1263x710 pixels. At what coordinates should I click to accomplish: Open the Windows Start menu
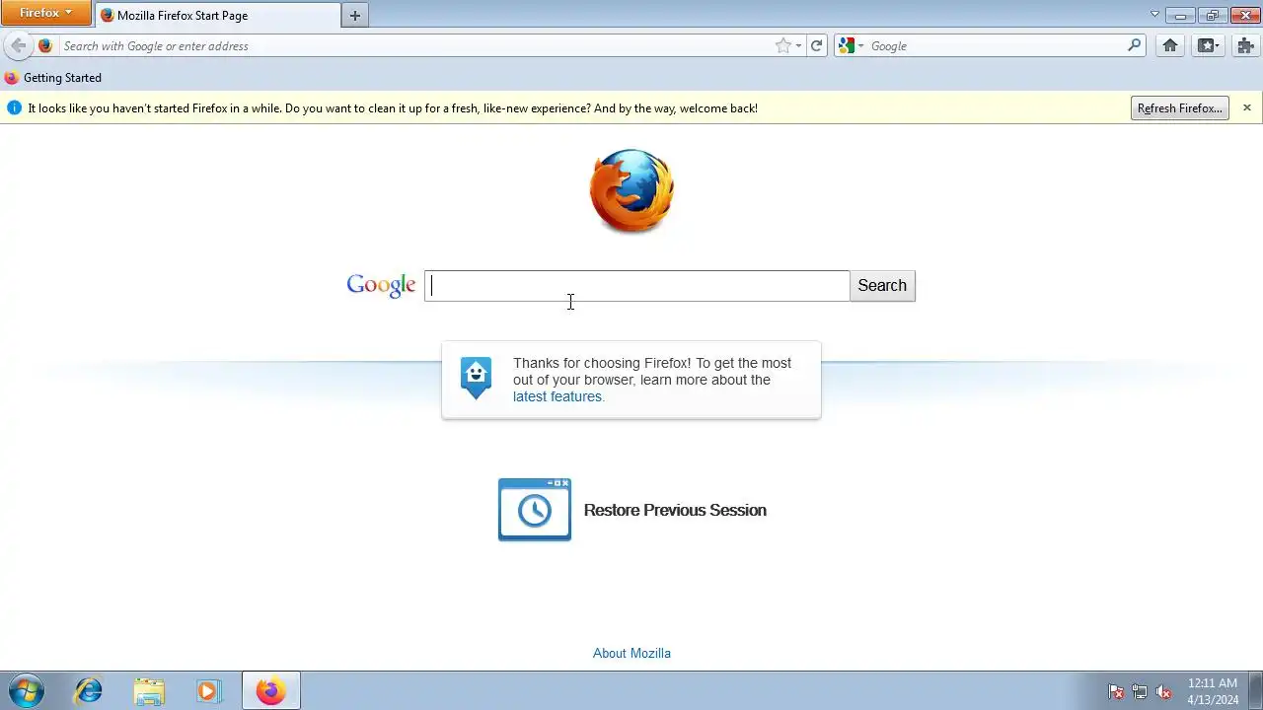pos(25,691)
